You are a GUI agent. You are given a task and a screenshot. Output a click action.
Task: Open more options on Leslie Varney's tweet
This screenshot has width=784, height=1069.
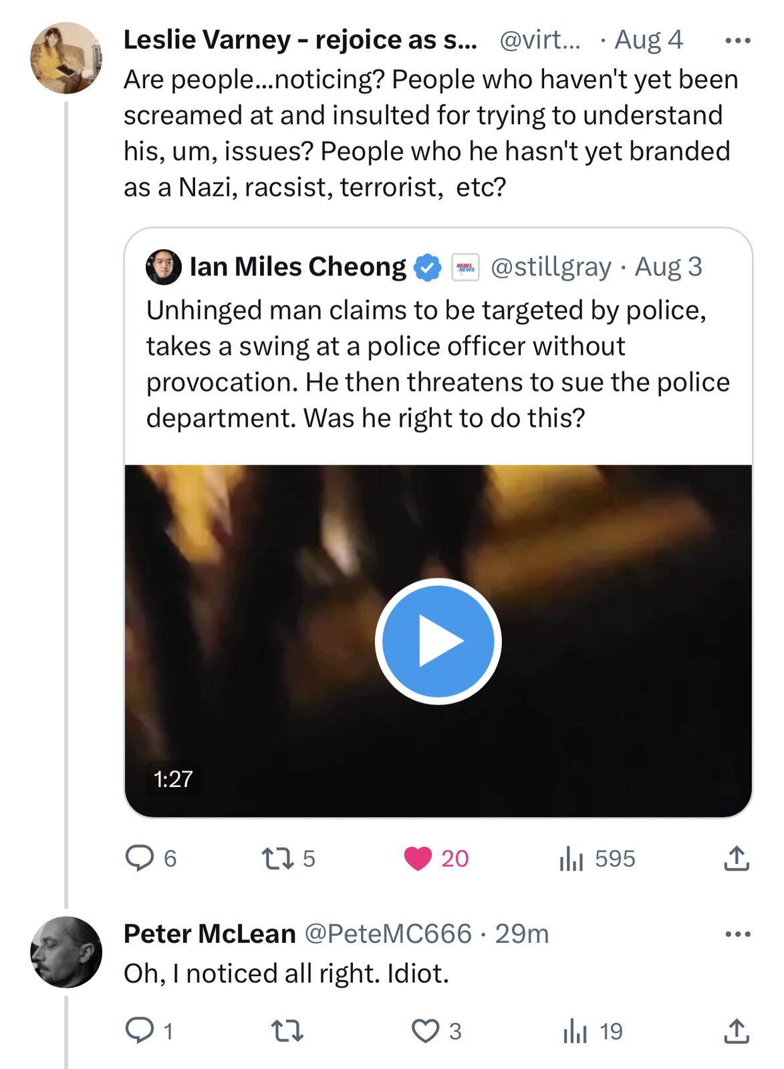(x=737, y=41)
